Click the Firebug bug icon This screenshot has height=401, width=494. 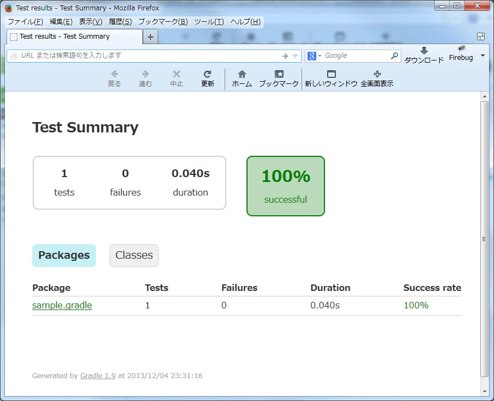(x=461, y=48)
